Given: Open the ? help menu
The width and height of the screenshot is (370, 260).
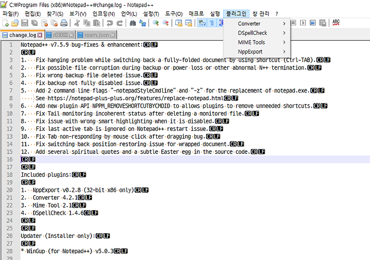Looking at the screenshot, I should pos(276,14).
